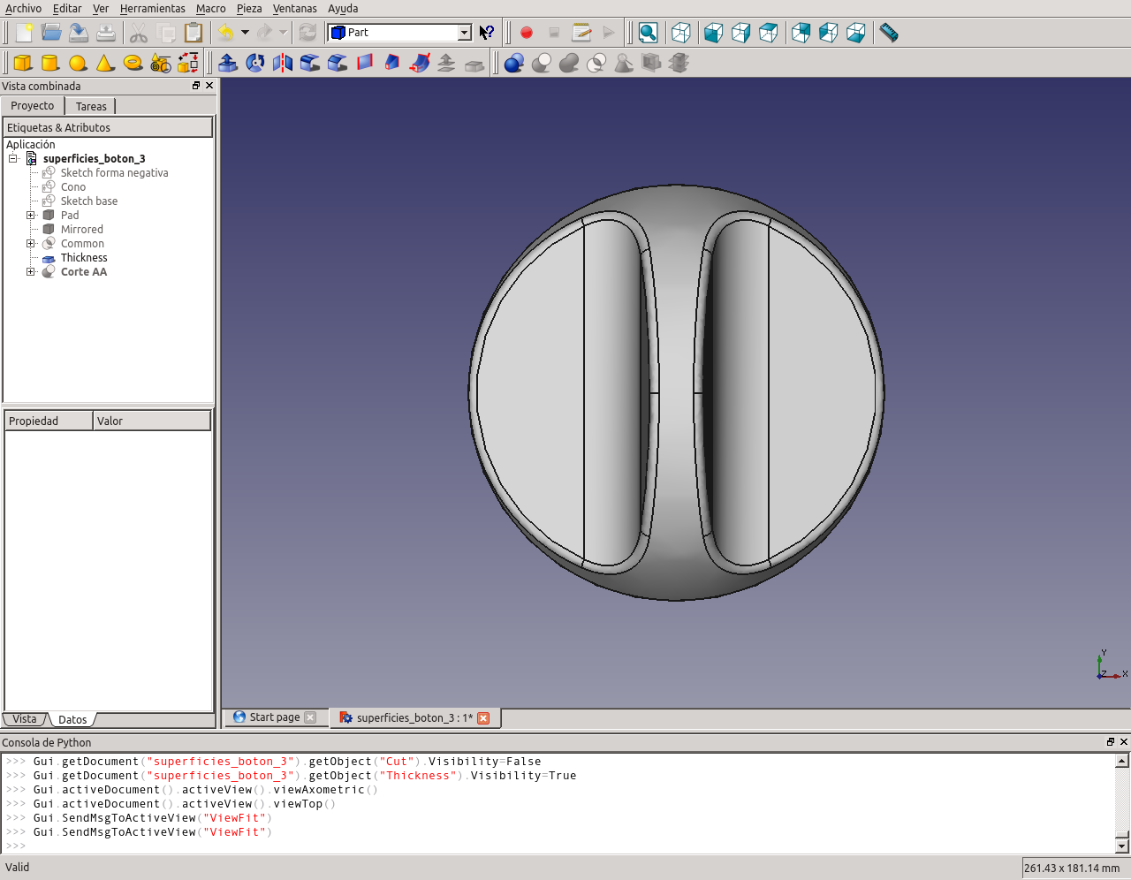Switch to the Tareas tab
This screenshot has height=880, width=1131.
[x=91, y=107]
